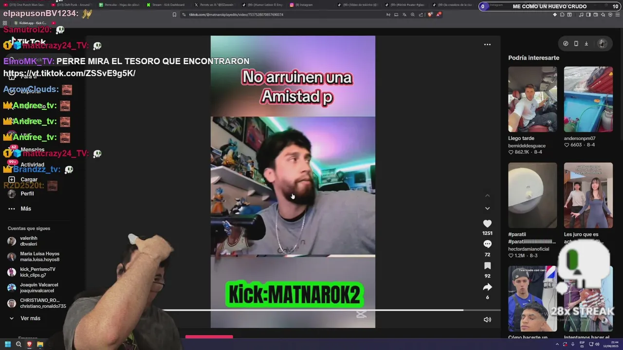Open the Llego tarde recommended video thumbnail
The image size is (623, 350).
click(532, 99)
